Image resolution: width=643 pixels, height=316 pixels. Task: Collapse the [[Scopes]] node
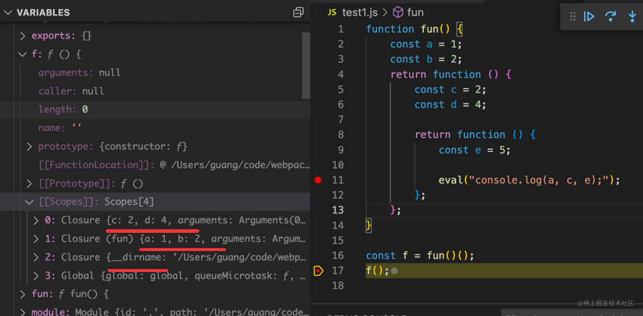[x=29, y=202]
